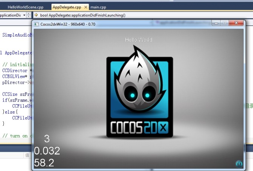The height and width of the screenshot is (171, 253).
Task: Click the if(szFrame. code line
Action: coord(17,100)
